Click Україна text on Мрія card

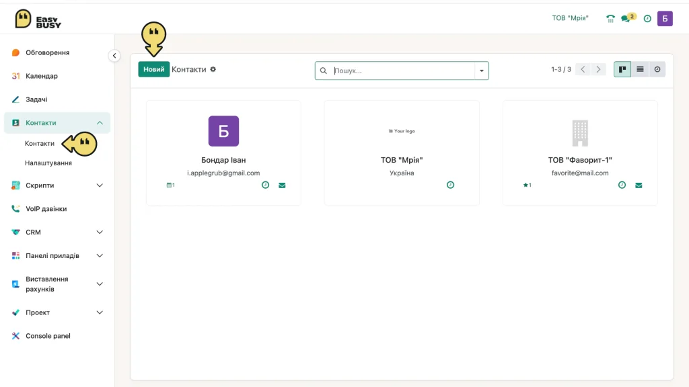[402, 173]
